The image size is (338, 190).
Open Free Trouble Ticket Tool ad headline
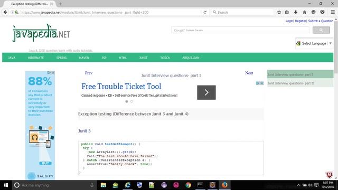point(121,87)
